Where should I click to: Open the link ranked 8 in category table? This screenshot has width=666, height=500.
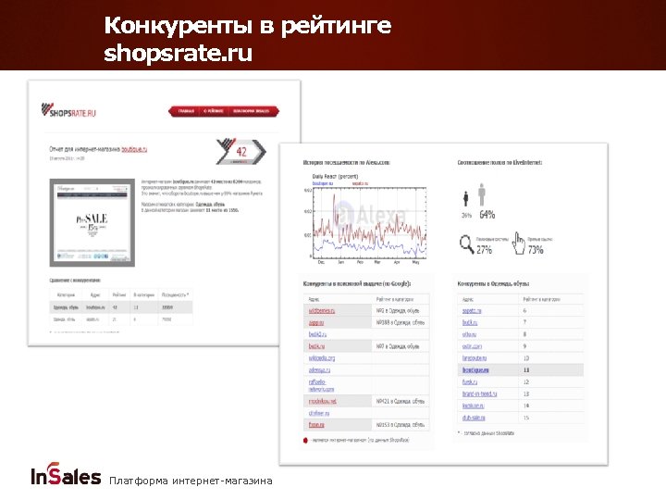coord(469,334)
